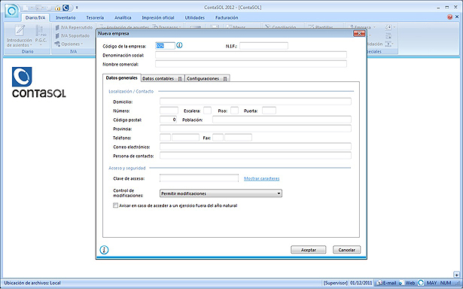Focus the Persona de contacto field
The height and width of the screenshot is (289, 463).
pyautogui.click(x=255, y=156)
